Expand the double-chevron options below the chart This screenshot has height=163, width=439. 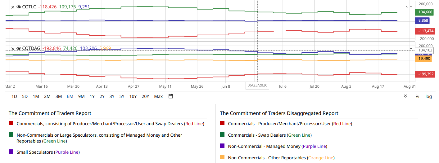[x=405, y=96]
